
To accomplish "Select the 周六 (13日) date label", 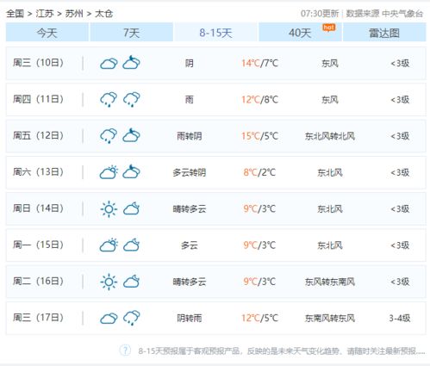I will pos(38,171).
